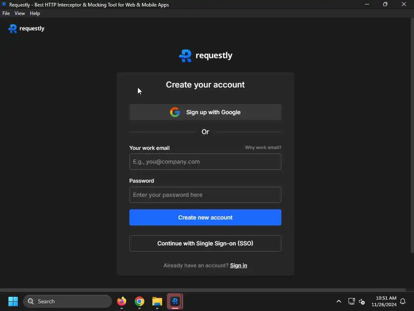Click the 'Already have an account?' text
The width and height of the screenshot is (414, 311).
(x=196, y=265)
